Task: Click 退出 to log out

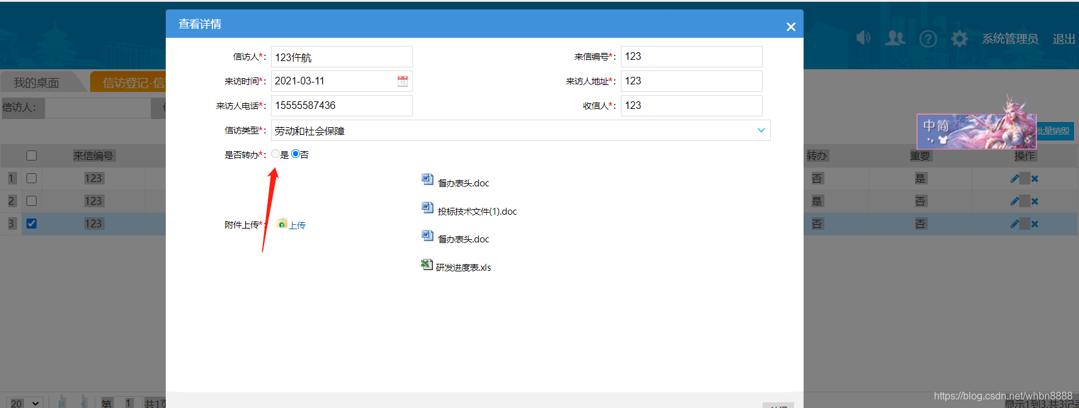Action: click(x=1064, y=39)
